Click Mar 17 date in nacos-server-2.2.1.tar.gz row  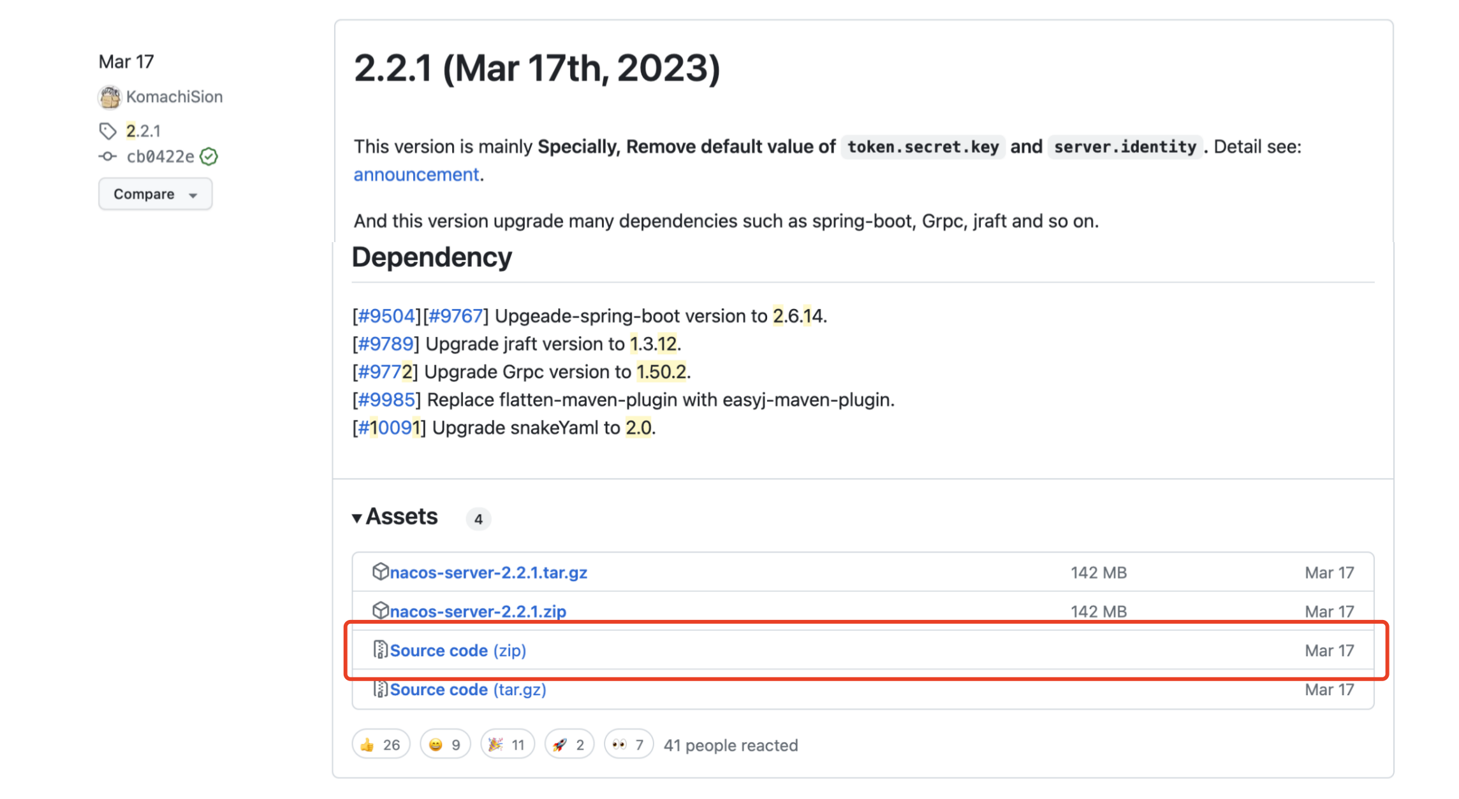1329,573
